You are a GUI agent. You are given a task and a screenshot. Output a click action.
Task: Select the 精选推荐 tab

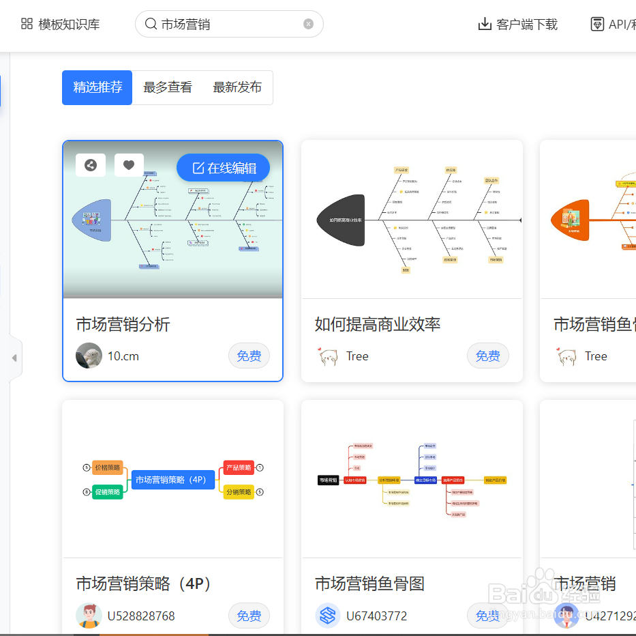point(97,87)
